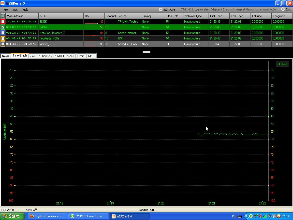This screenshot has width=293, height=220.
Task: Open the File menu
Action: pos(6,9)
